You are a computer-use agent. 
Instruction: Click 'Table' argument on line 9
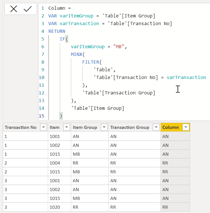click(103, 70)
